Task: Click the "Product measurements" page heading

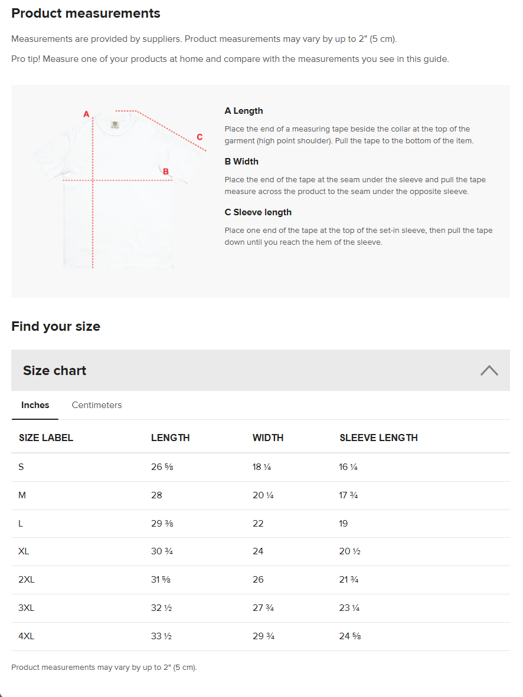Action: [x=86, y=13]
